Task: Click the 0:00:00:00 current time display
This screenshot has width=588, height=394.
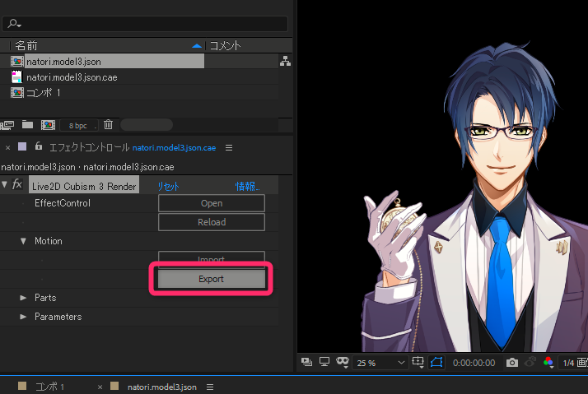Action: coord(474,363)
